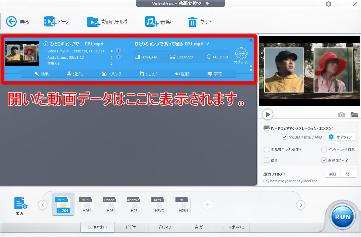Switch to the ツールボックス tab
Image resolution: width=361 pixels, height=237 pixels.
pos(232,227)
